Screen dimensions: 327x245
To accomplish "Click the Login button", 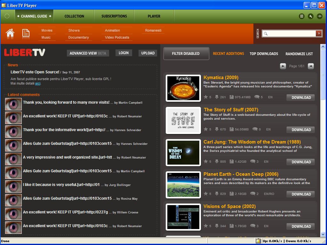I will click(124, 53).
